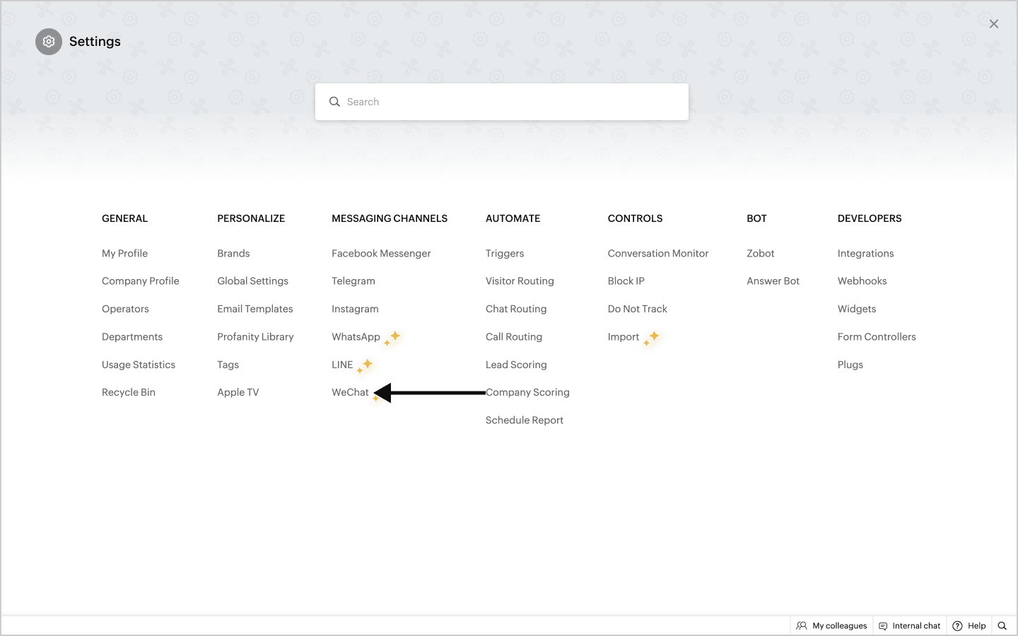Open Widgets settings
1018x636 pixels.
(857, 309)
